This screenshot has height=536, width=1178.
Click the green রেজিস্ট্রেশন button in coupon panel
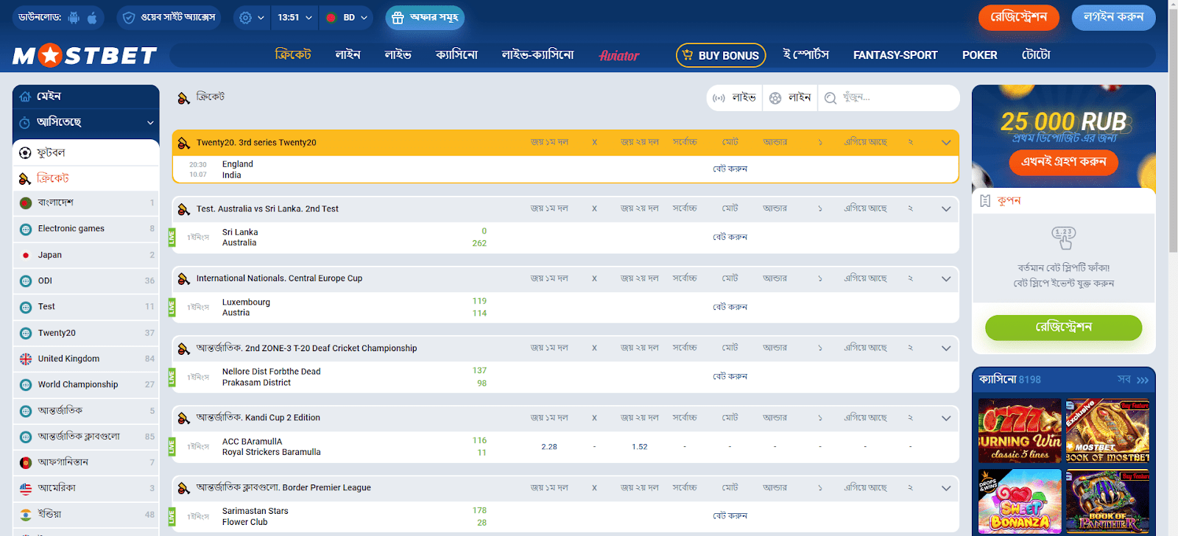pyautogui.click(x=1064, y=328)
